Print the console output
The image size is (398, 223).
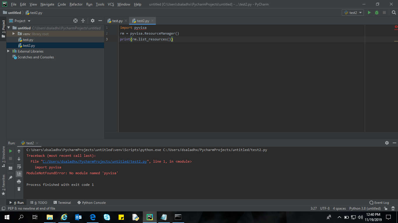click(19, 182)
